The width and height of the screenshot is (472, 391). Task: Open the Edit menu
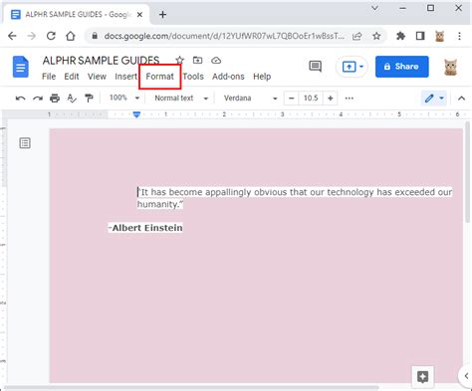72,77
